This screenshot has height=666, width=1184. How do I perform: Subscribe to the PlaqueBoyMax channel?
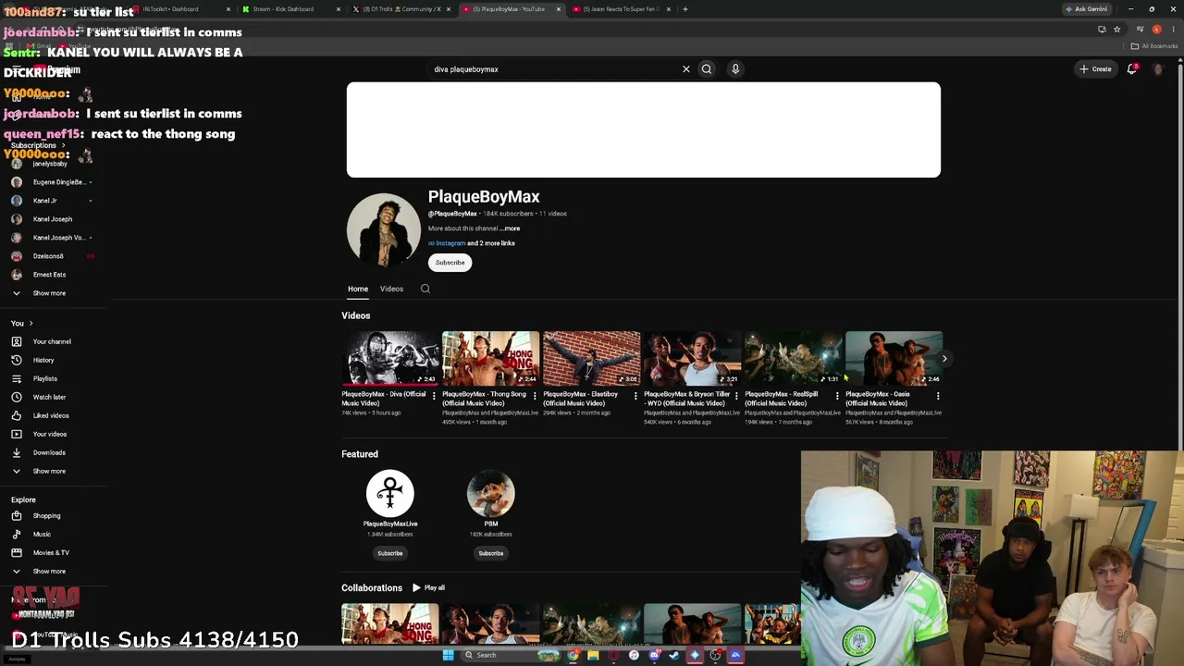coord(450,263)
